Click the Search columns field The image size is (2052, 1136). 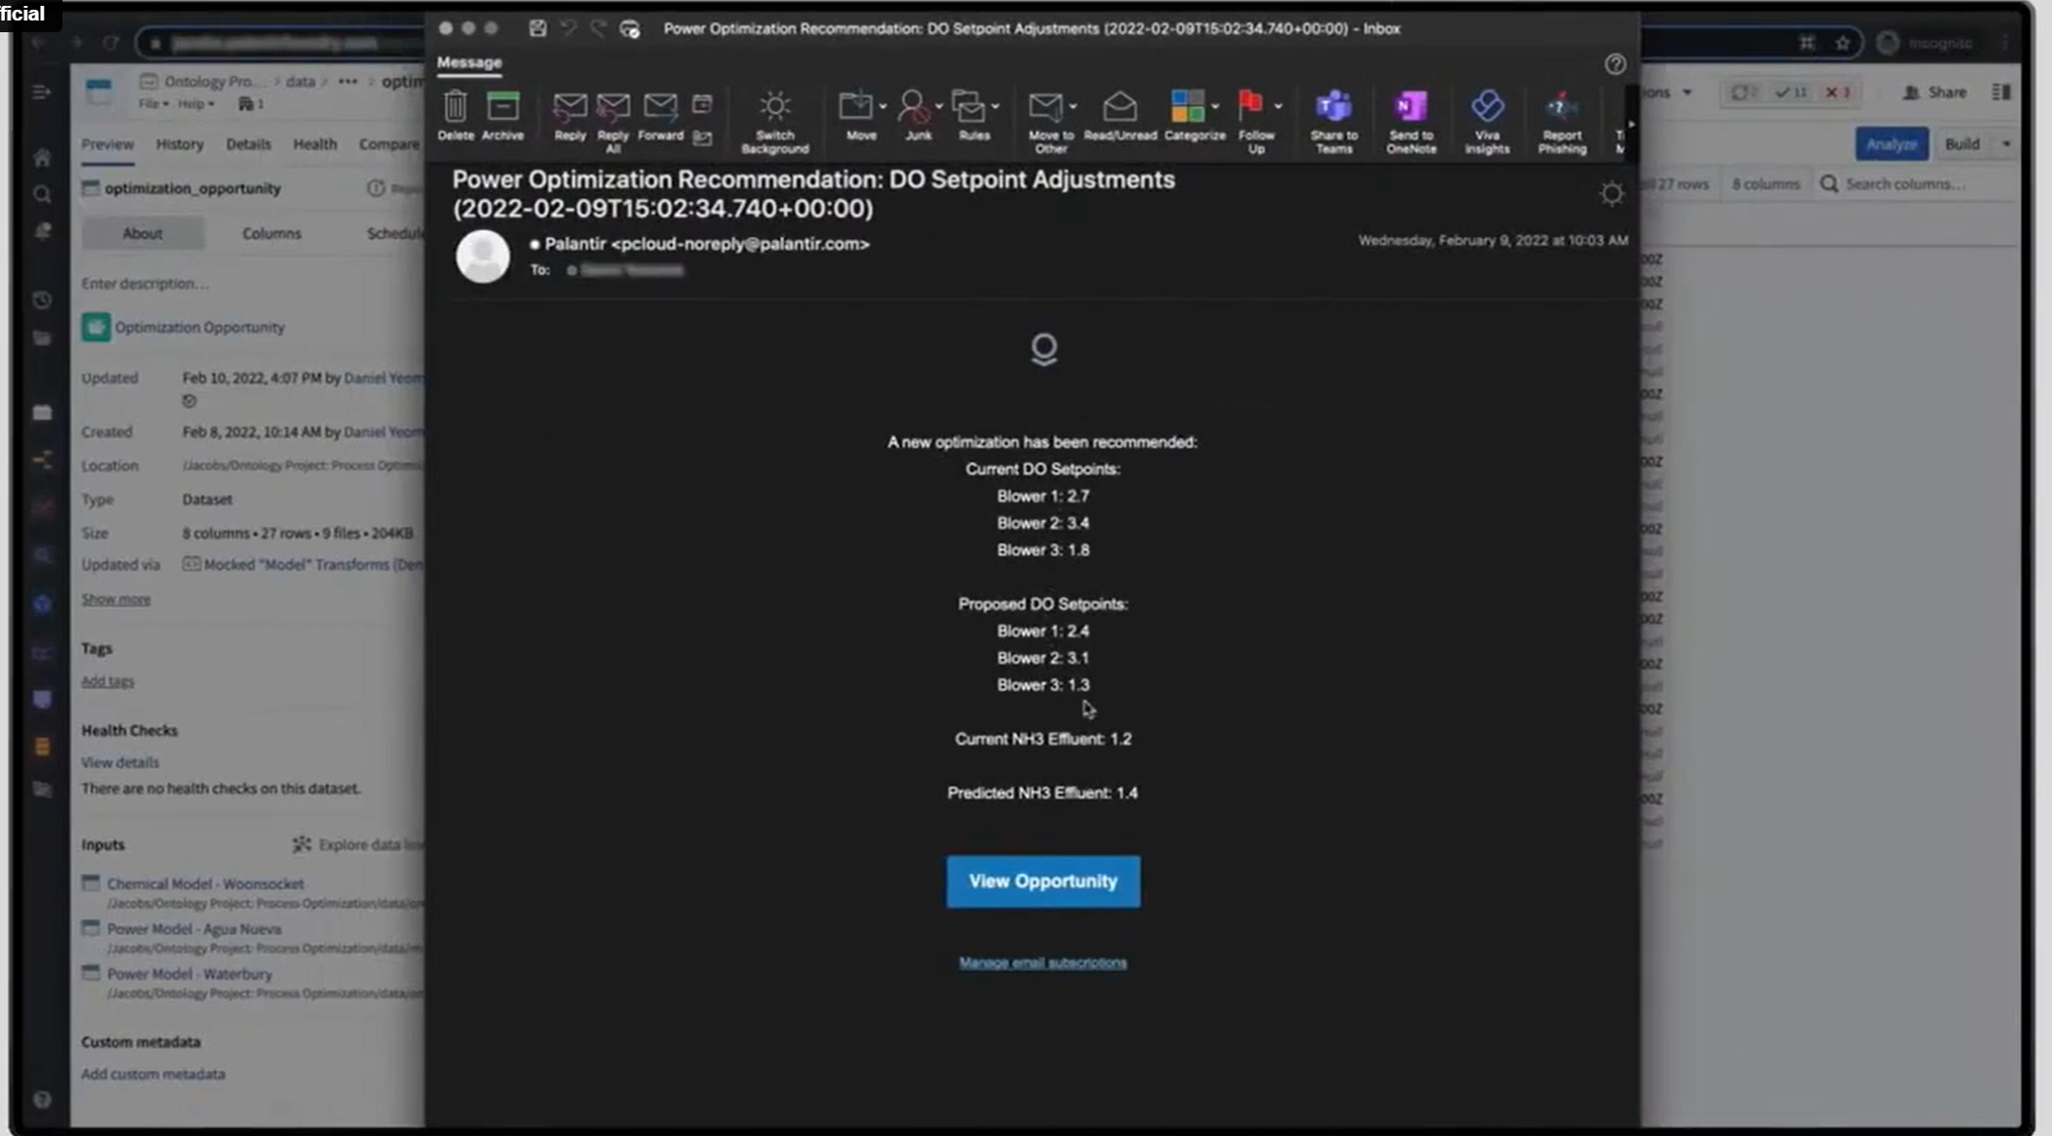coord(1904,183)
